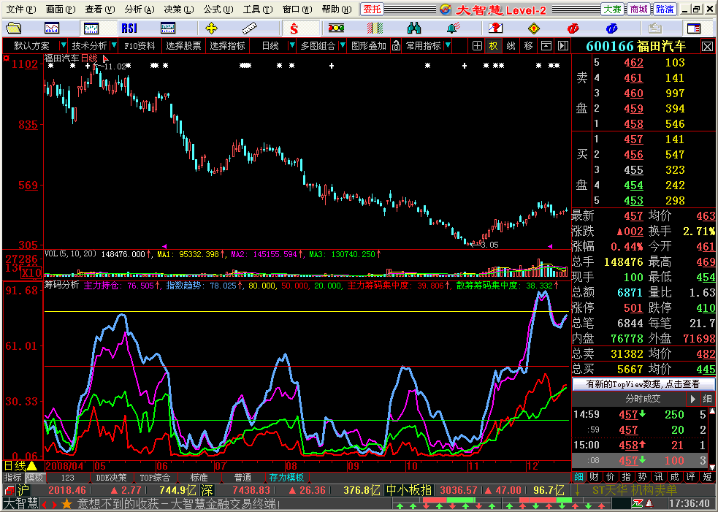
Task: Click the crosshair grid plus icon
Action: (477, 46)
